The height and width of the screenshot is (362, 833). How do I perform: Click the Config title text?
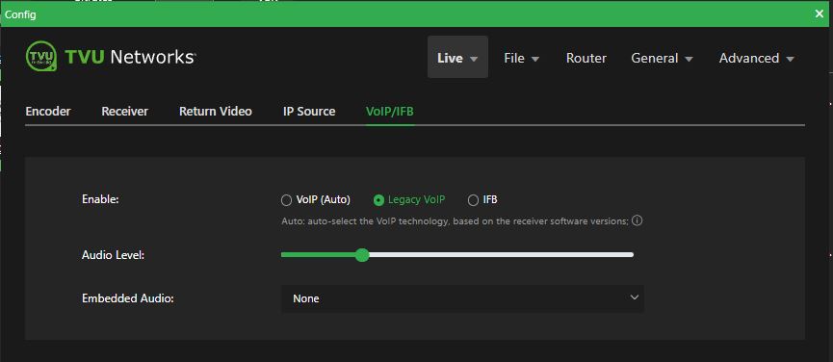tap(20, 14)
